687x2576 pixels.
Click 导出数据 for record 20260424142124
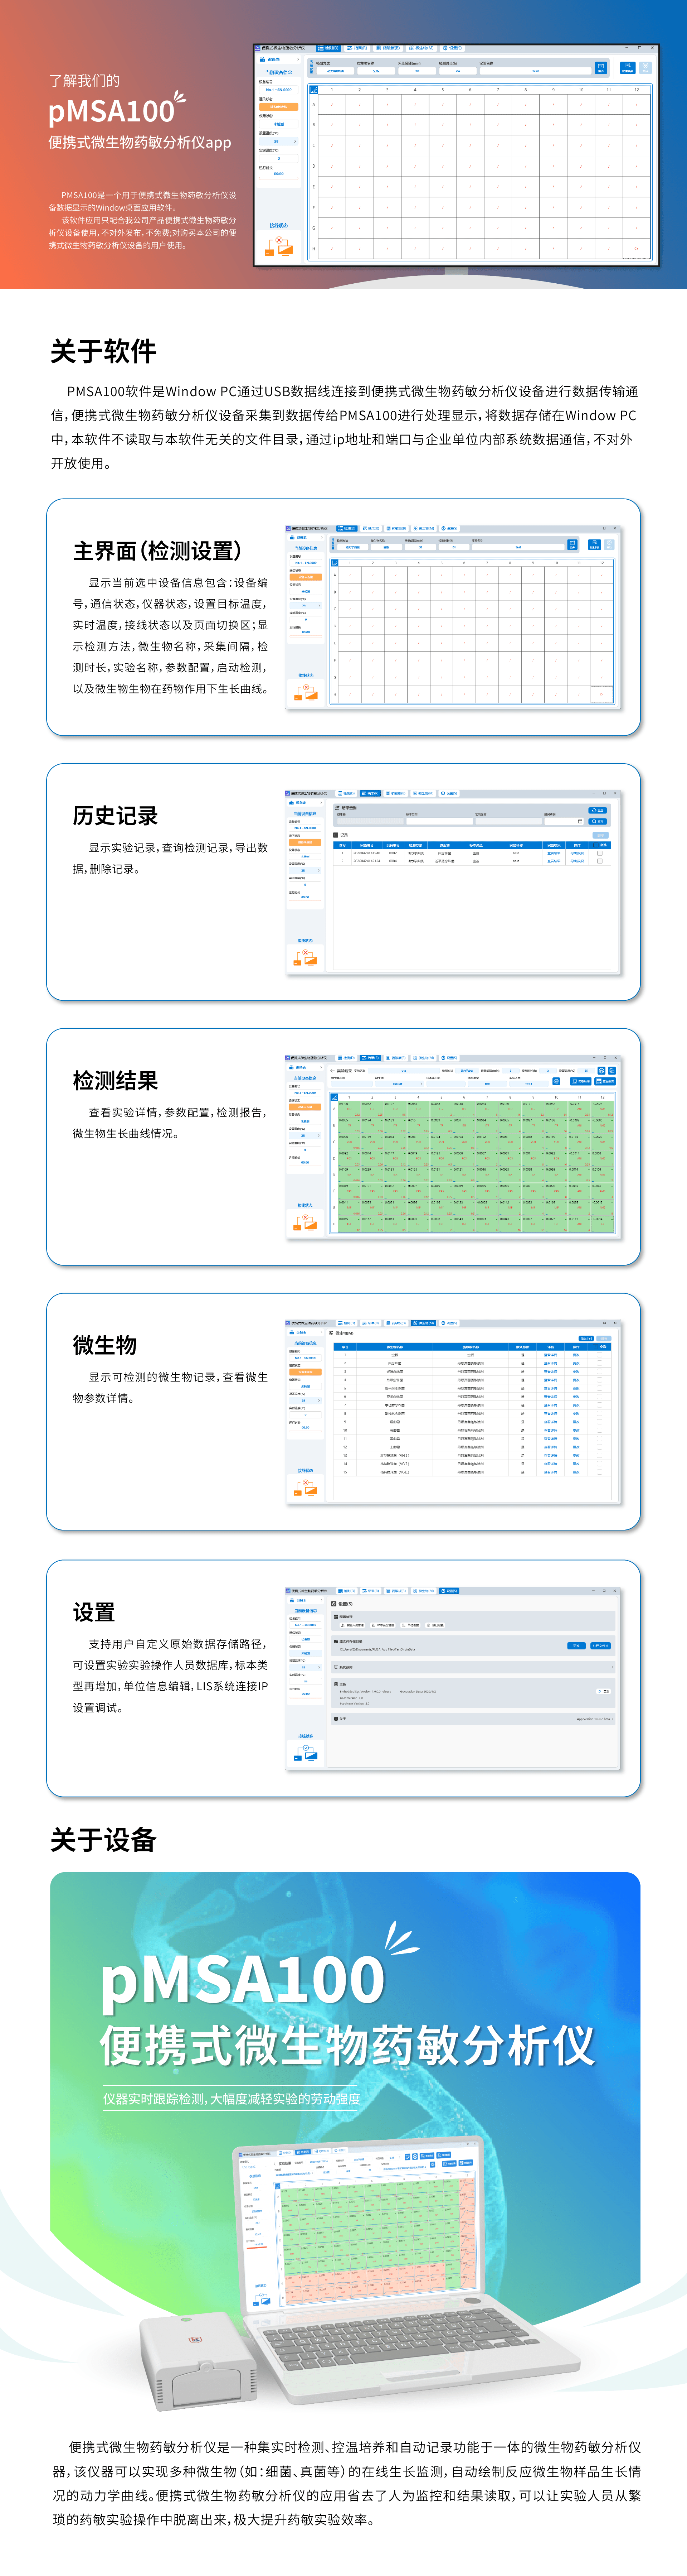coord(577,861)
